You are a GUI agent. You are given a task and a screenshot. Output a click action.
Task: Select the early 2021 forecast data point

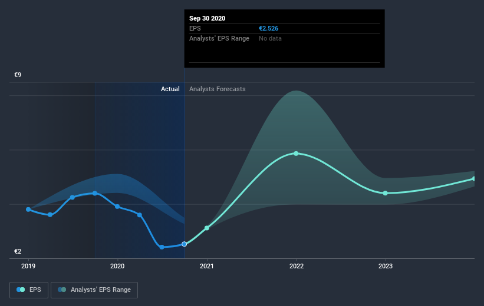point(207,228)
